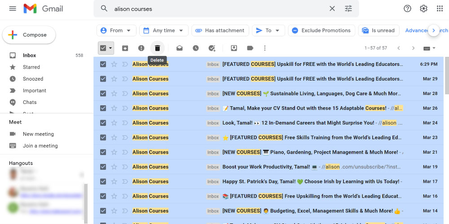Open the To filter dropdown
The width and height of the screenshot is (449, 224).
click(x=269, y=30)
